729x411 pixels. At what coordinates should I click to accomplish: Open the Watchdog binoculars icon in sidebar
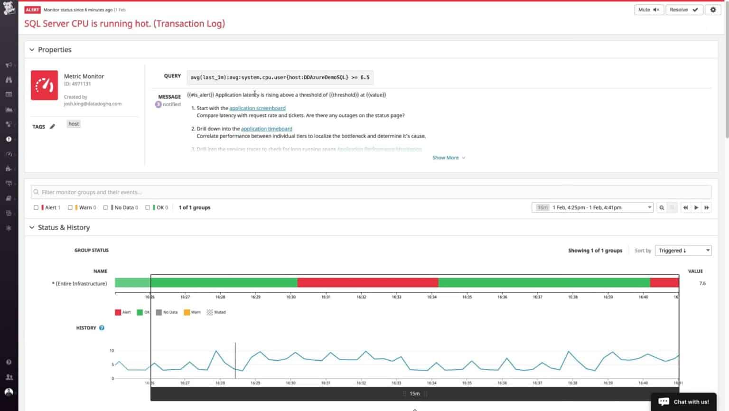[9, 79]
